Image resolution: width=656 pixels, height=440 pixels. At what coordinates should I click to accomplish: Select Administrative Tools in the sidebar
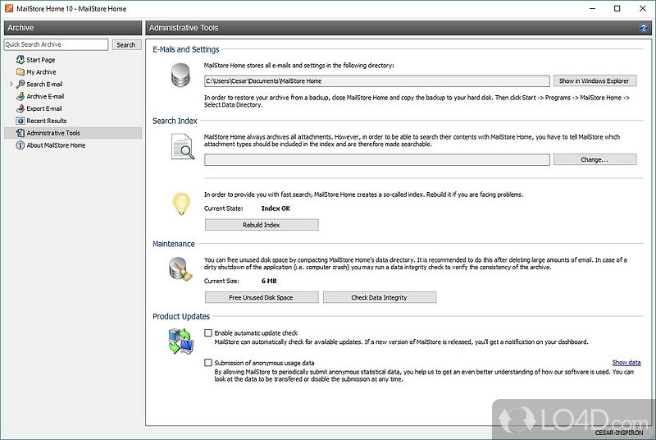[x=52, y=133]
